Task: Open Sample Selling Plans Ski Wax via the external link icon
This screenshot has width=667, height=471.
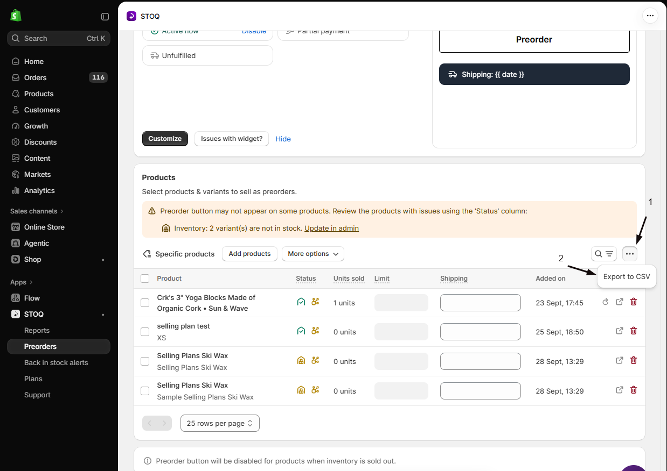Action: (620, 390)
